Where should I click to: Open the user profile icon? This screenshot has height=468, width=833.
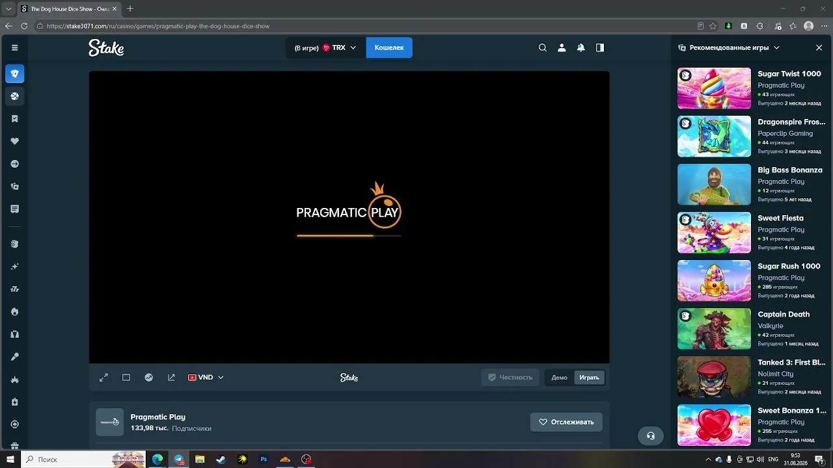point(562,47)
